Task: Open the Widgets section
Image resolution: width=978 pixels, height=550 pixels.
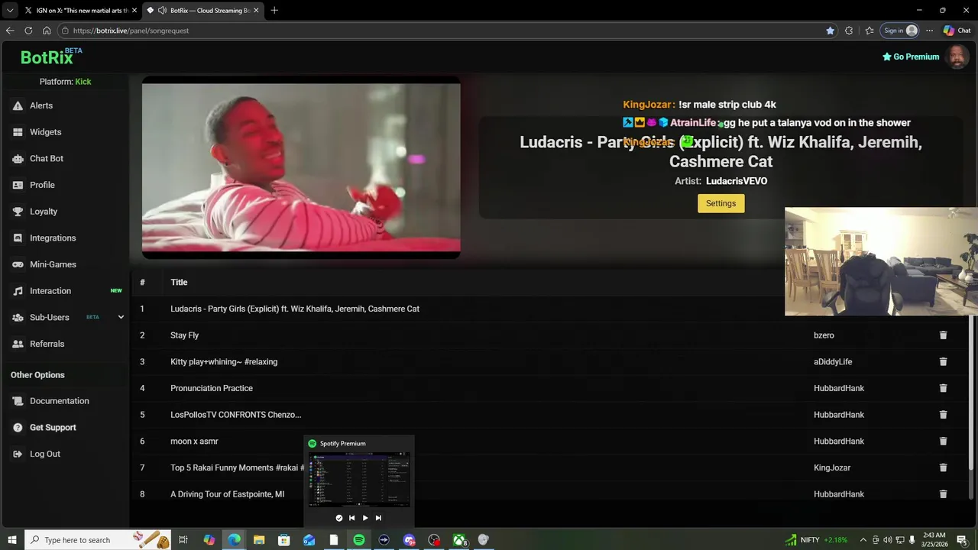Action: [45, 132]
